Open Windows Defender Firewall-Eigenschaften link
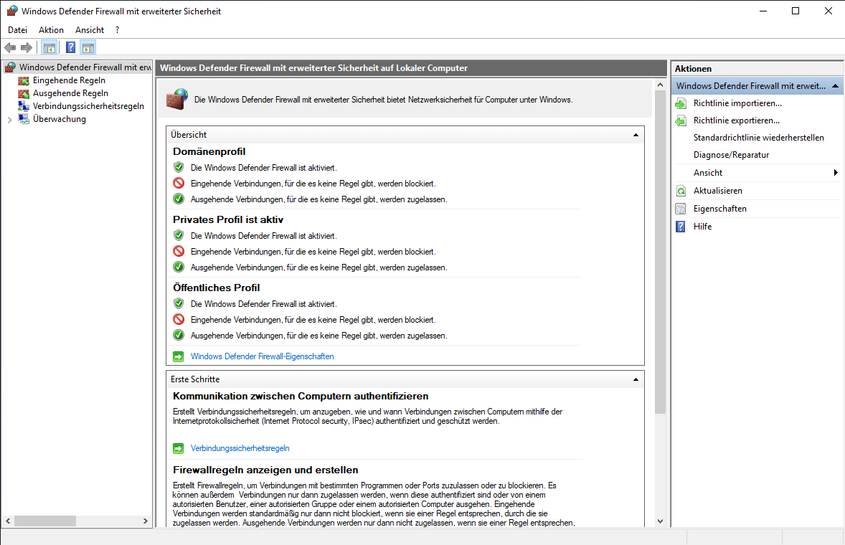Image resolution: width=845 pixels, height=545 pixels. [262, 356]
